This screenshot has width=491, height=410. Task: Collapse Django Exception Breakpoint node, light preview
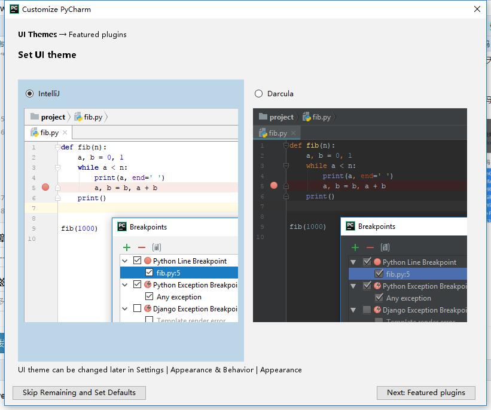click(x=125, y=309)
